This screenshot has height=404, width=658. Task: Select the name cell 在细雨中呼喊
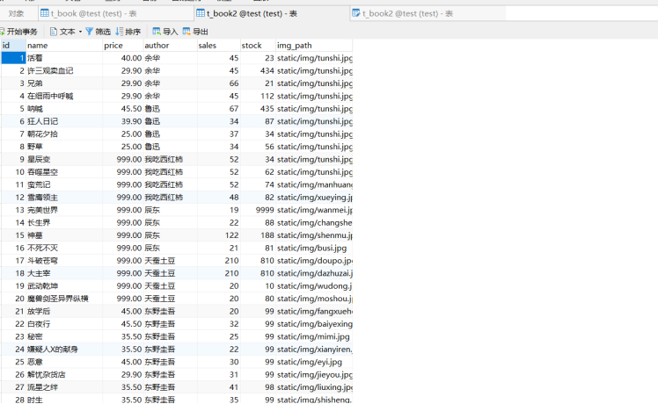pos(64,96)
